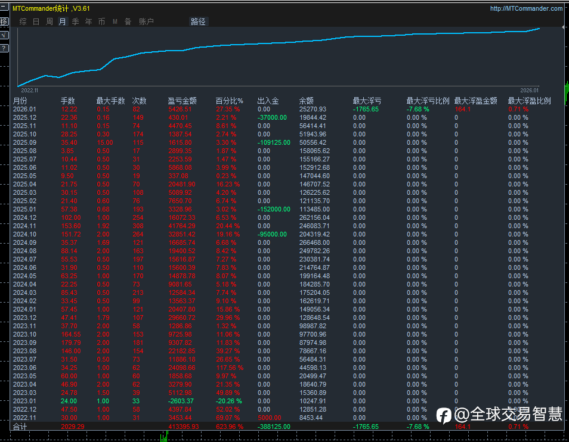Open the http://MTCommander.com link
The image size is (569, 442).
click(x=526, y=8)
